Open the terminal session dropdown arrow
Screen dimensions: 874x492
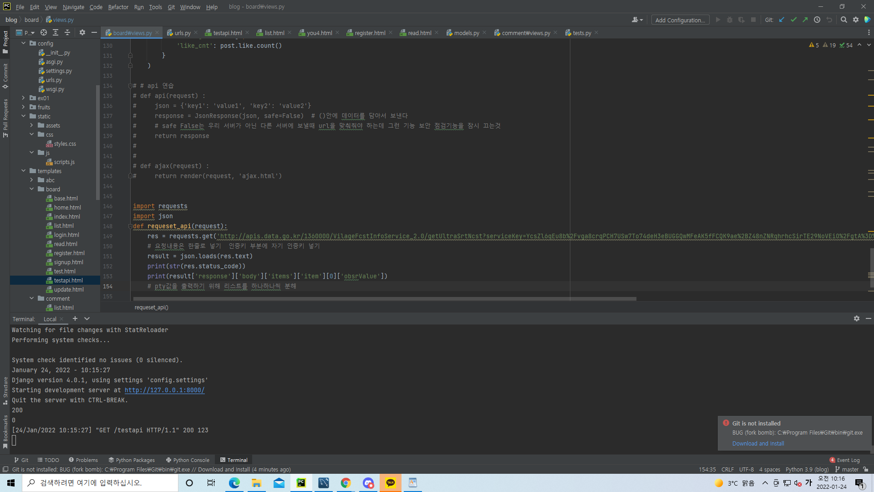(x=87, y=318)
